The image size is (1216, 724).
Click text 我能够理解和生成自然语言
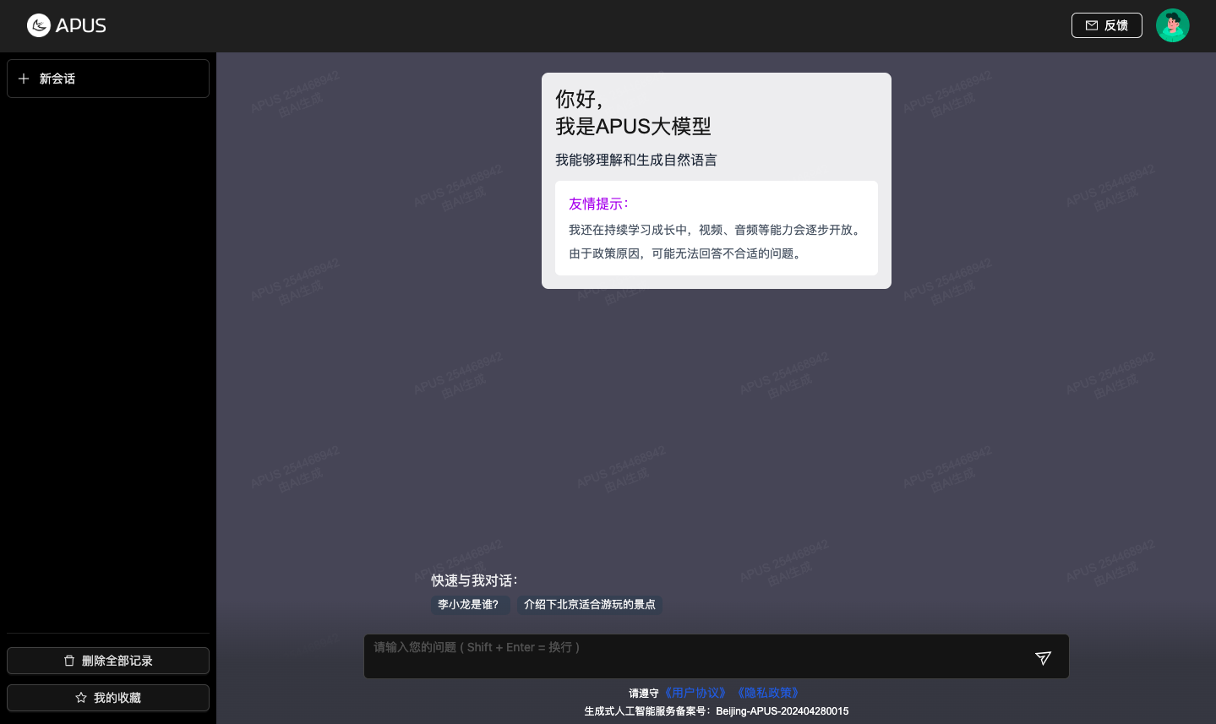[635, 160]
